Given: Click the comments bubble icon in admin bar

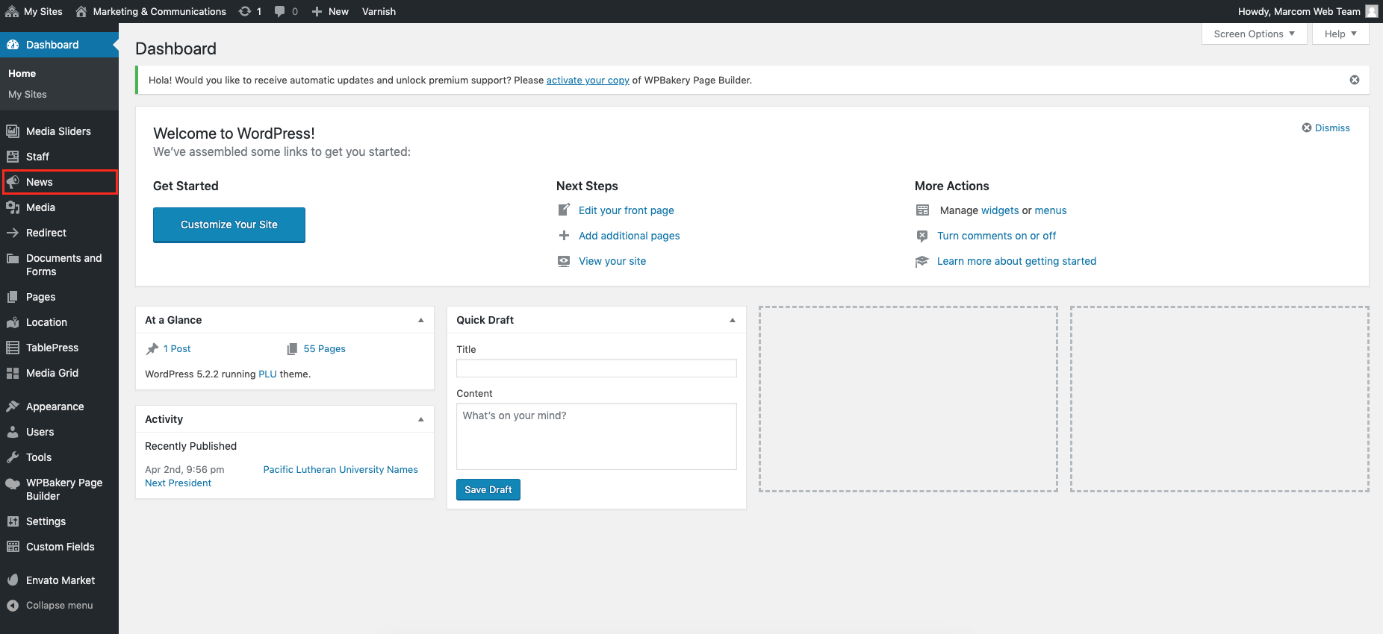Looking at the screenshot, I should [279, 11].
